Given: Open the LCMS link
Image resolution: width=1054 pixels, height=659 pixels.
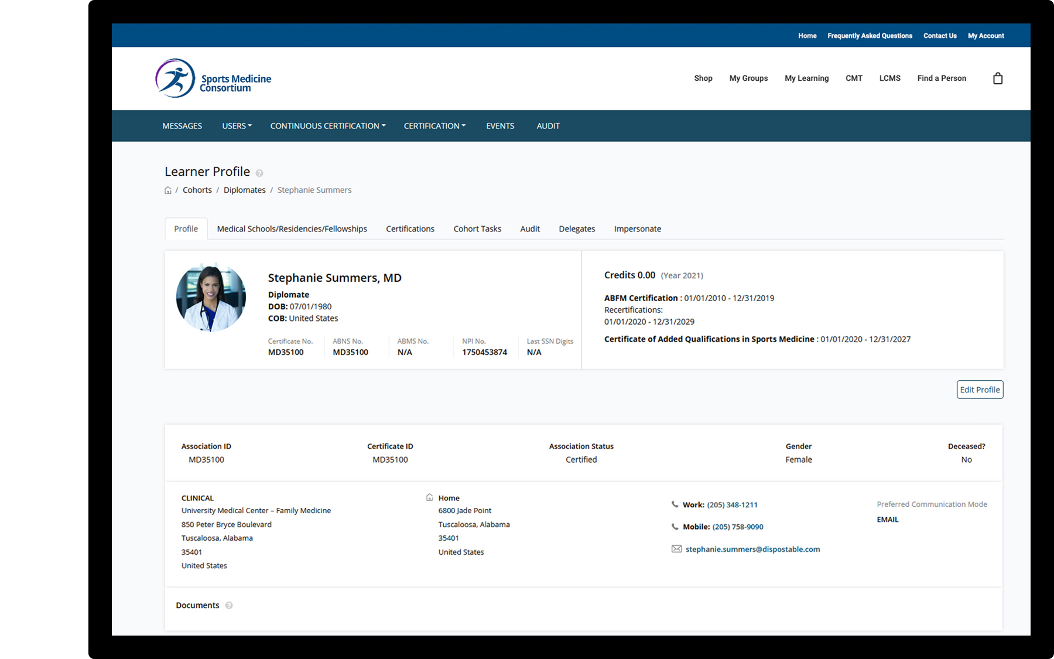Looking at the screenshot, I should pyautogui.click(x=889, y=78).
